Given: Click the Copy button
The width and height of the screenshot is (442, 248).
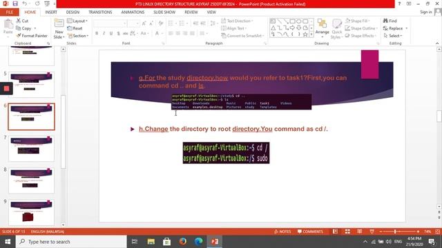Looking at the screenshot, I should [23, 28].
